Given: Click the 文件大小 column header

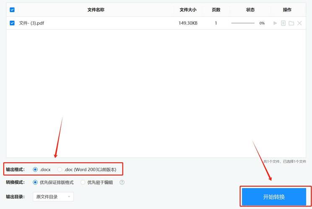Looking at the screenshot, I should click(x=188, y=10).
